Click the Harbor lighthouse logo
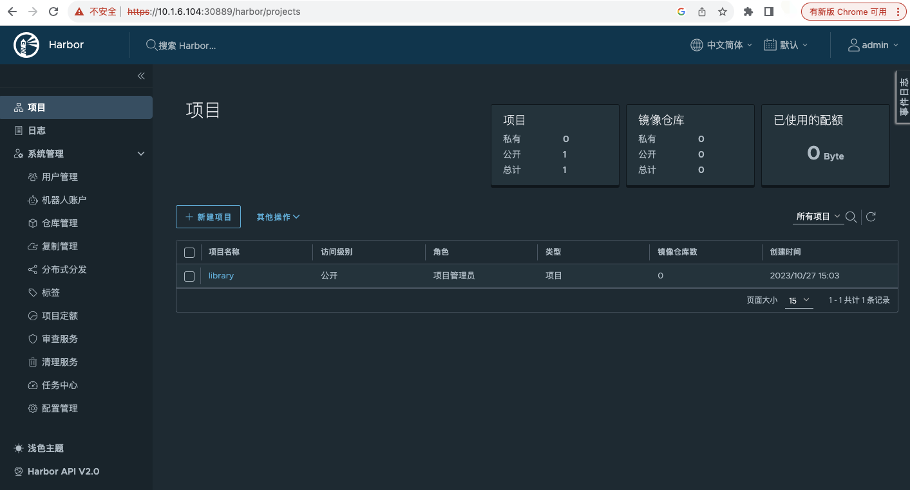910x490 pixels. [26, 45]
